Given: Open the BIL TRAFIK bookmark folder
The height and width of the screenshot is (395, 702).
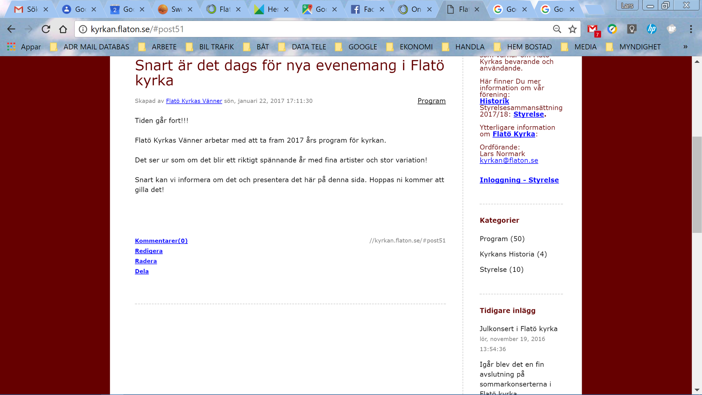Looking at the screenshot, I should (210, 47).
